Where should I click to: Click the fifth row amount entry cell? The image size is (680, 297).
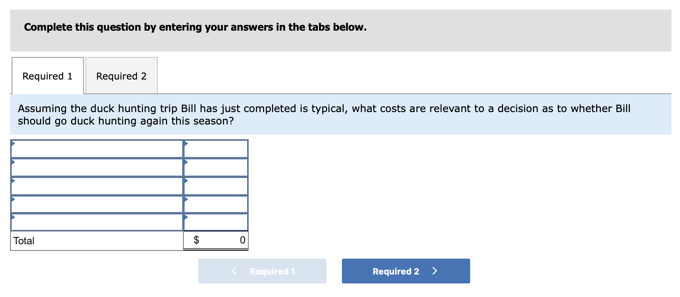[216, 223]
